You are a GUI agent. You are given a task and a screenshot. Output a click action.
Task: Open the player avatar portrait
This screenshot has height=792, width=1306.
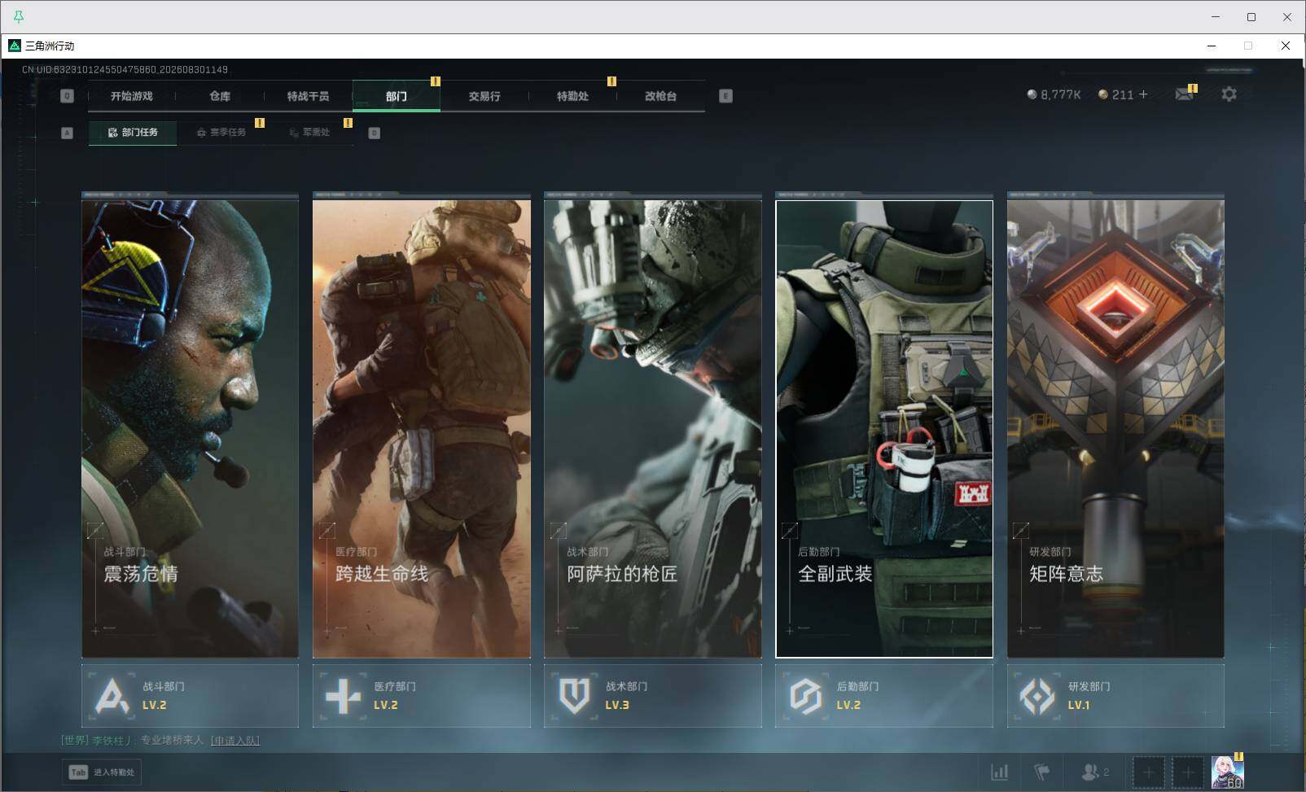pyautogui.click(x=1227, y=772)
